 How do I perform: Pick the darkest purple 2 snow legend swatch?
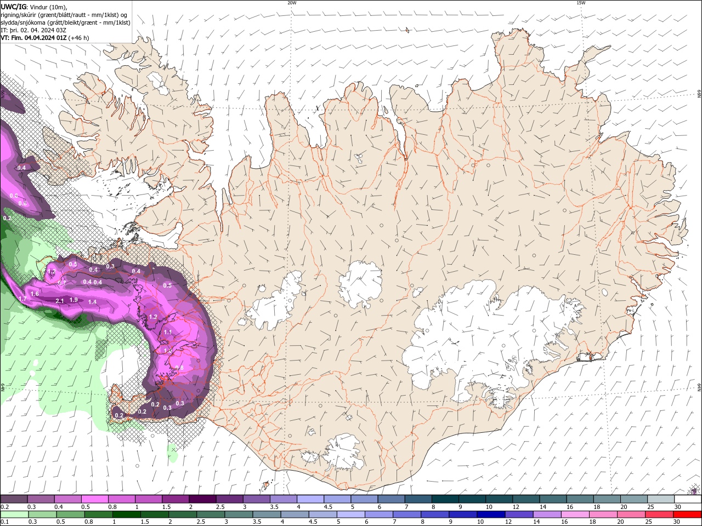(x=202, y=499)
